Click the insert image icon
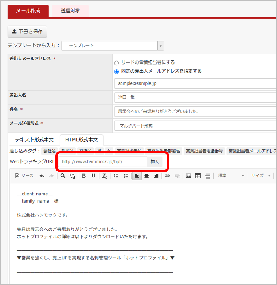 tap(188, 176)
